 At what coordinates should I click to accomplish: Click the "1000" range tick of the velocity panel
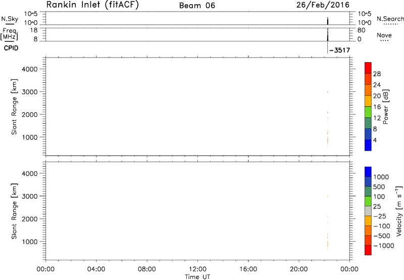point(30,242)
